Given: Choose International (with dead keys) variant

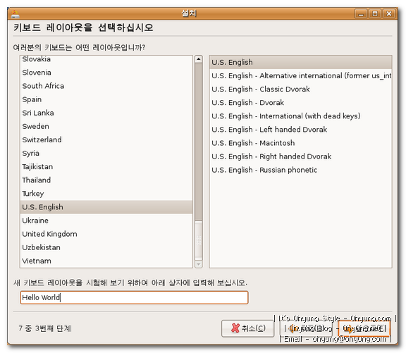Looking at the screenshot, I should point(300,116).
